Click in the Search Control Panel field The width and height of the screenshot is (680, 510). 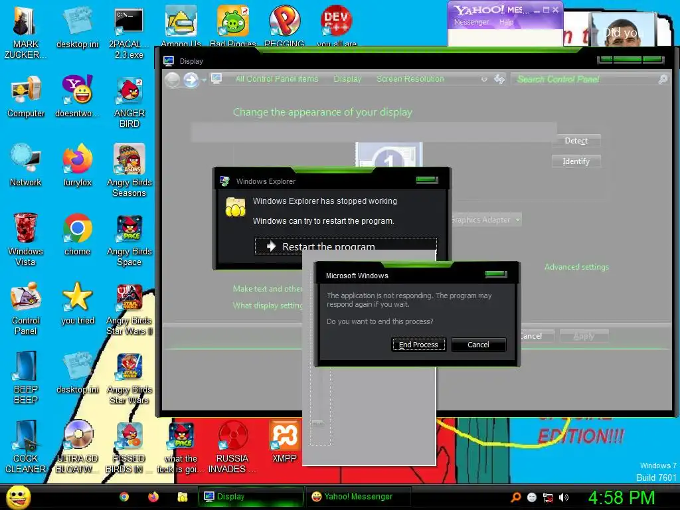[590, 80]
